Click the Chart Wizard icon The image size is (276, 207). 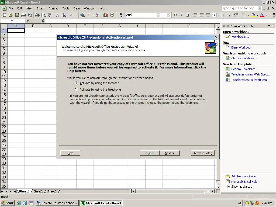coord(106,15)
